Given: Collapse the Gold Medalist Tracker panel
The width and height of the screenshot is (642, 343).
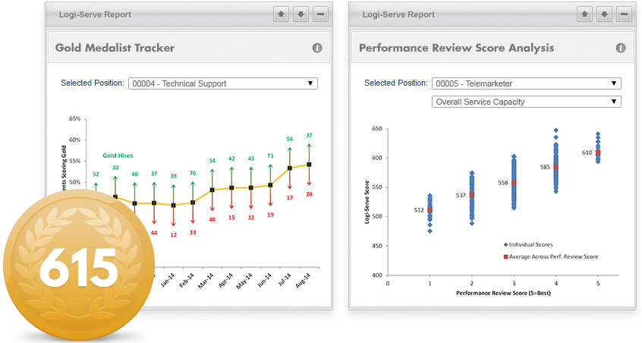Looking at the screenshot, I should point(320,14).
